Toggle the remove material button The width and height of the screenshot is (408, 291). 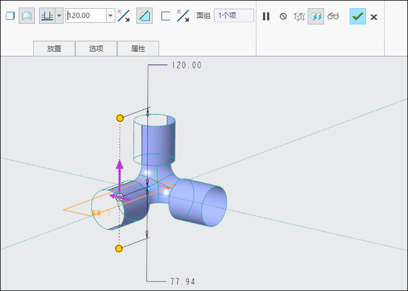pyautogui.click(x=145, y=16)
